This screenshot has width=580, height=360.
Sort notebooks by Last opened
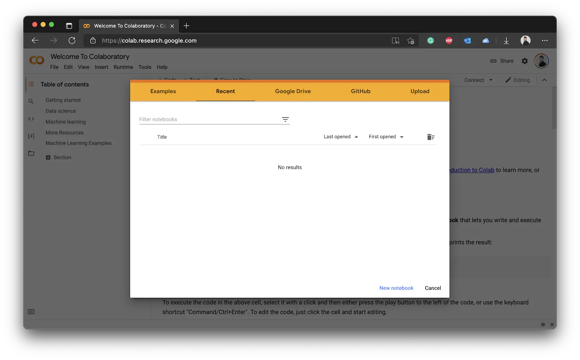(x=340, y=136)
